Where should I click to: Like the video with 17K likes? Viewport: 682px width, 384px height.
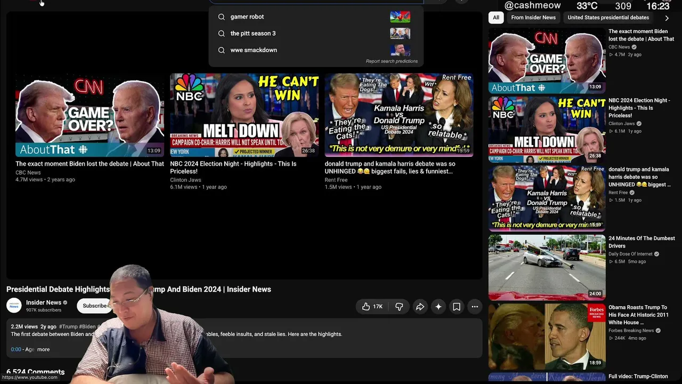pyautogui.click(x=372, y=307)
